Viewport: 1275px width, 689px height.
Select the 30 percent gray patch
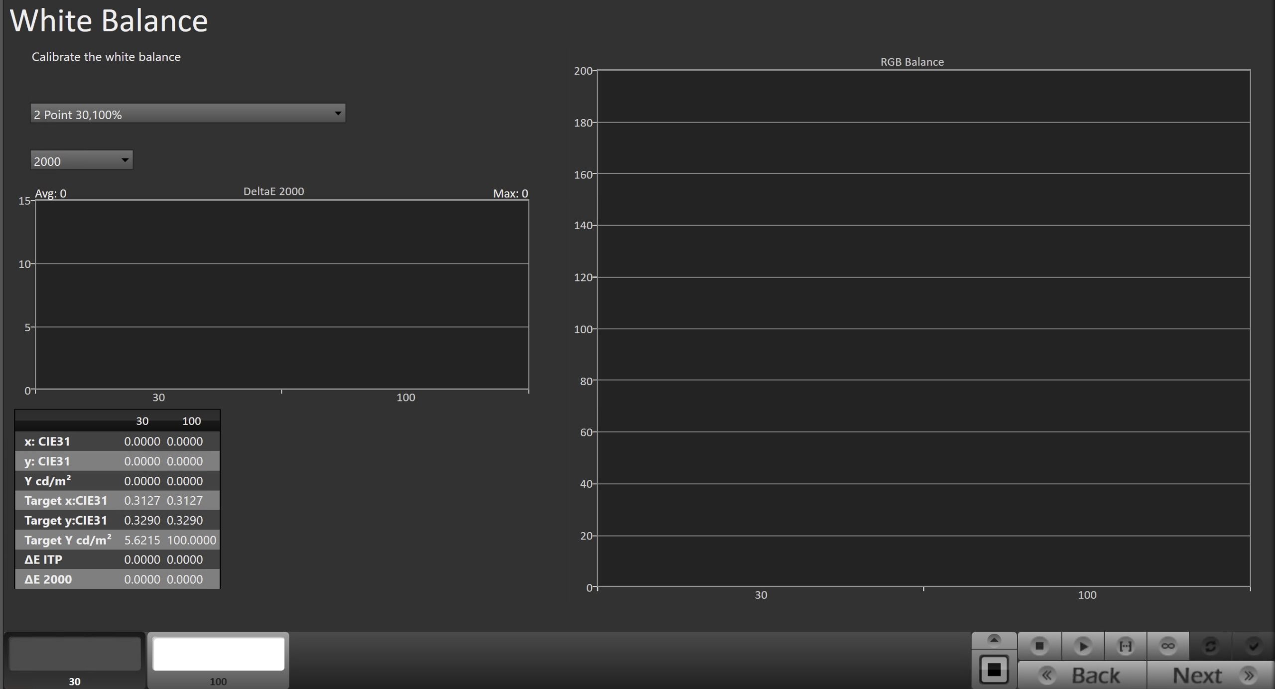click(75, 654)
